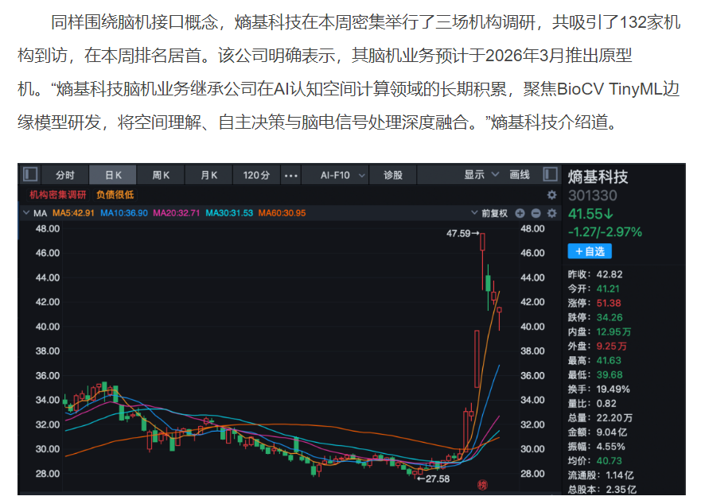Click the plus zoom icon on MA row

pos(520,213)
